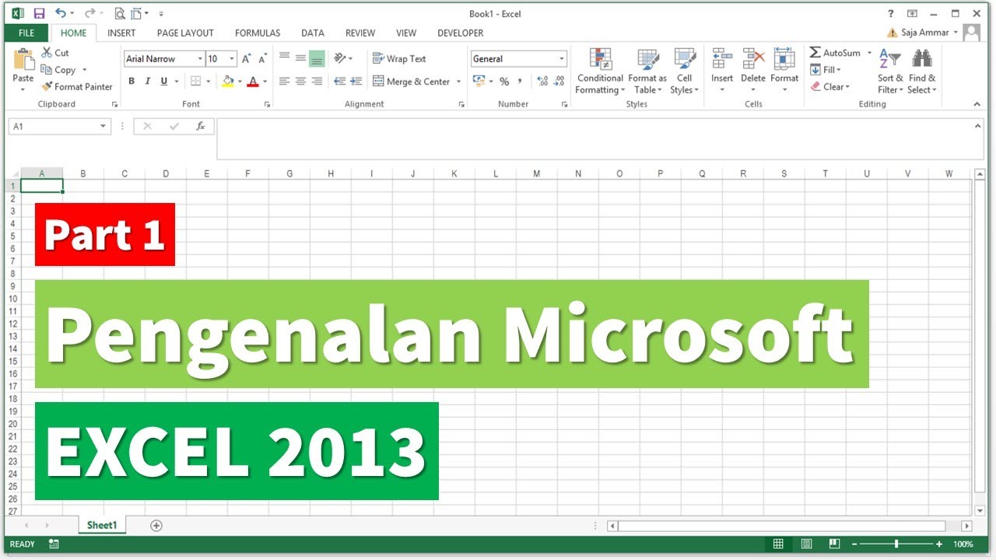
Task: Switch to DEVELOPER tab
Action: (461, 33)
